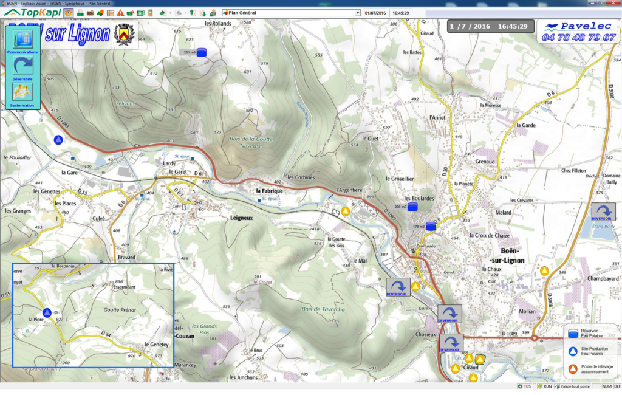Click the printer icon in toolbar
This screenshot has height=395, width=622.
(x=80, y=13)
